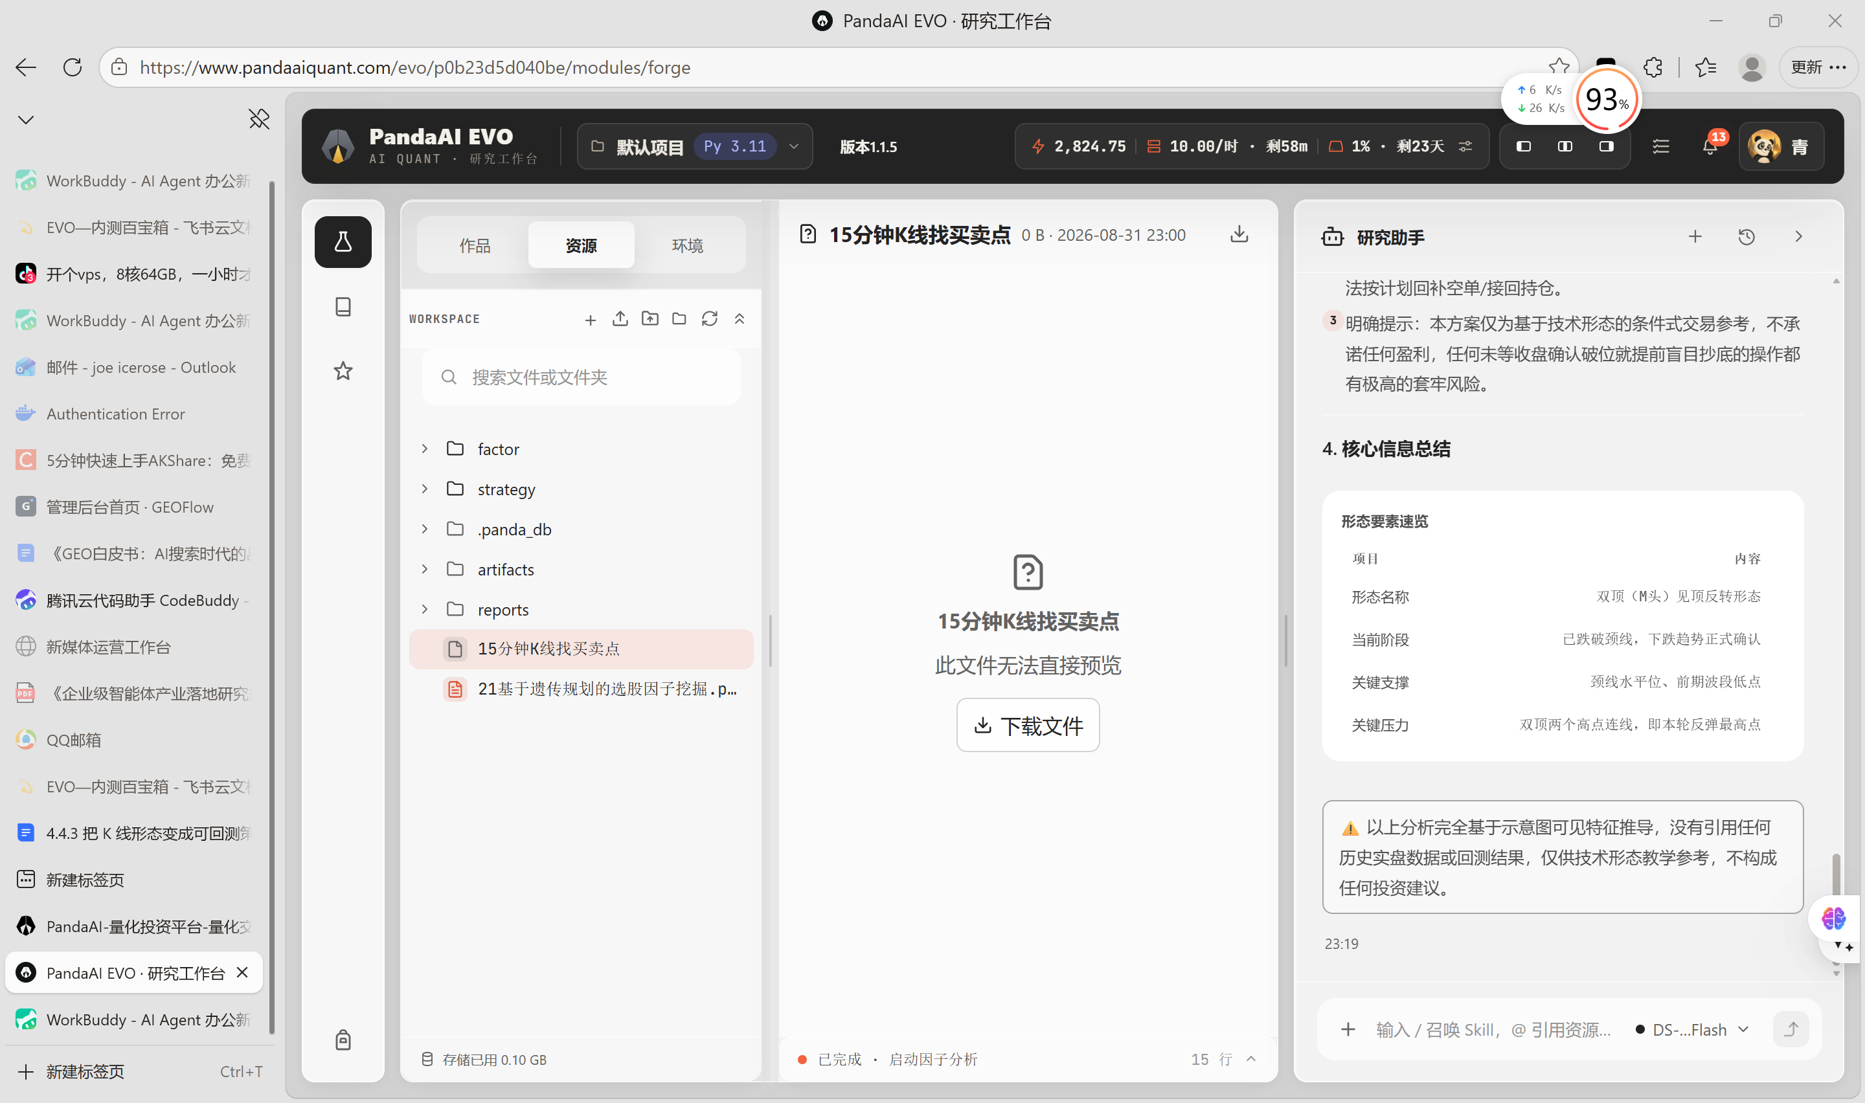Switch to the 资源 tab
The height and width of the screenshot is (1103, 1865).
[x=580, y=245]
